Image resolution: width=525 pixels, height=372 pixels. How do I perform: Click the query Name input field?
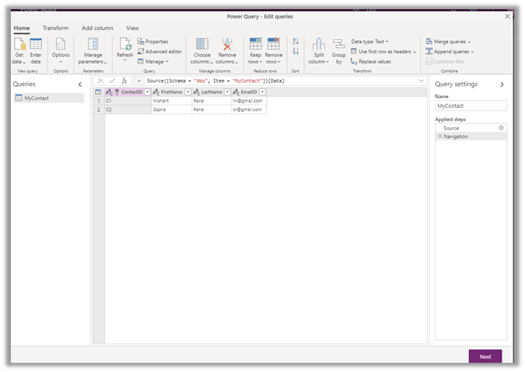[471, 106]
